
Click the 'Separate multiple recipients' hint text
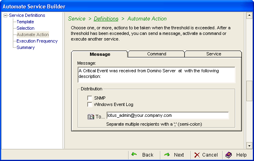tap(154, 124)
